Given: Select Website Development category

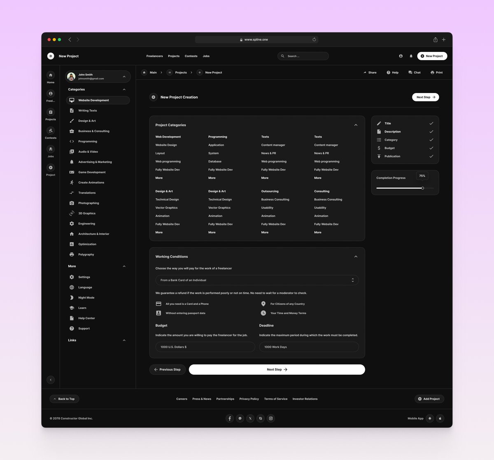Looking at the screenshot, I should tap(98, 100).
